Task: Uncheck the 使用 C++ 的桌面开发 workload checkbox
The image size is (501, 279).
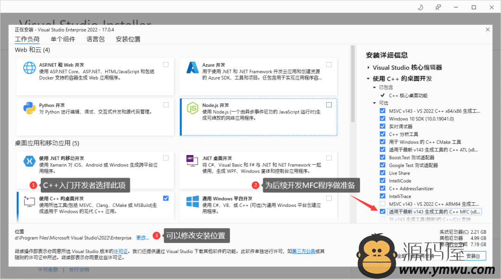Action: pos(166,198)
